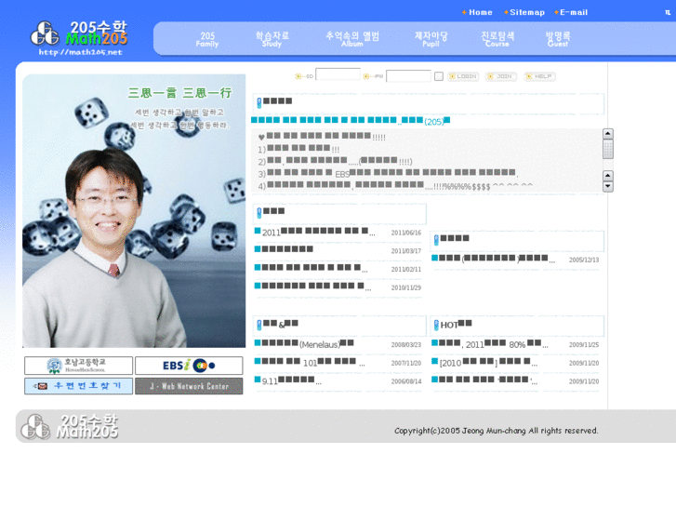Click the Sitemap link at top
The height and width of the screenshot is (507, 676).
click(526, 12)
